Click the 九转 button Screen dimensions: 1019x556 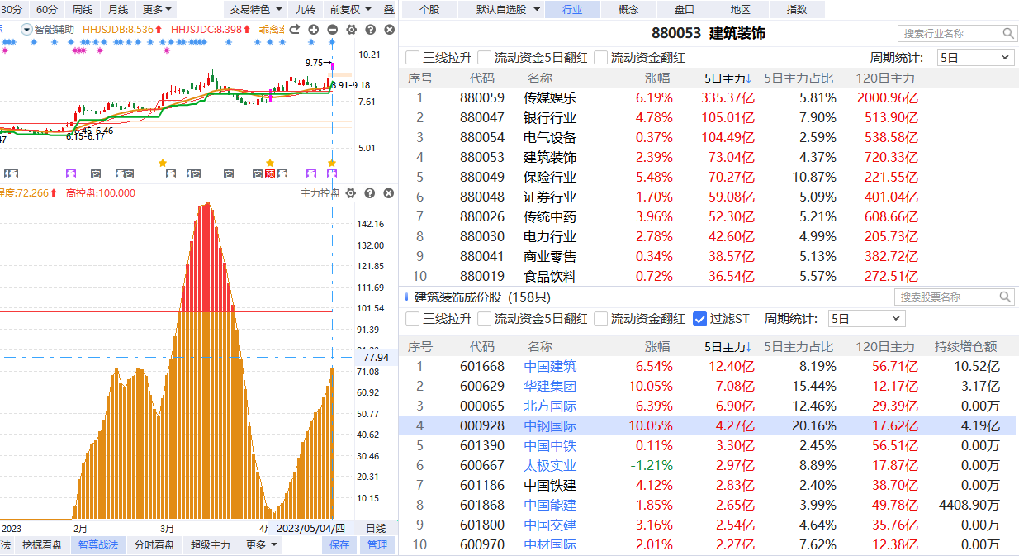(306, 10)
